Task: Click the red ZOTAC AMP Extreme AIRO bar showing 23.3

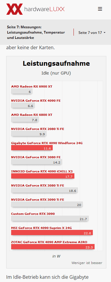Action: [53, 247]
